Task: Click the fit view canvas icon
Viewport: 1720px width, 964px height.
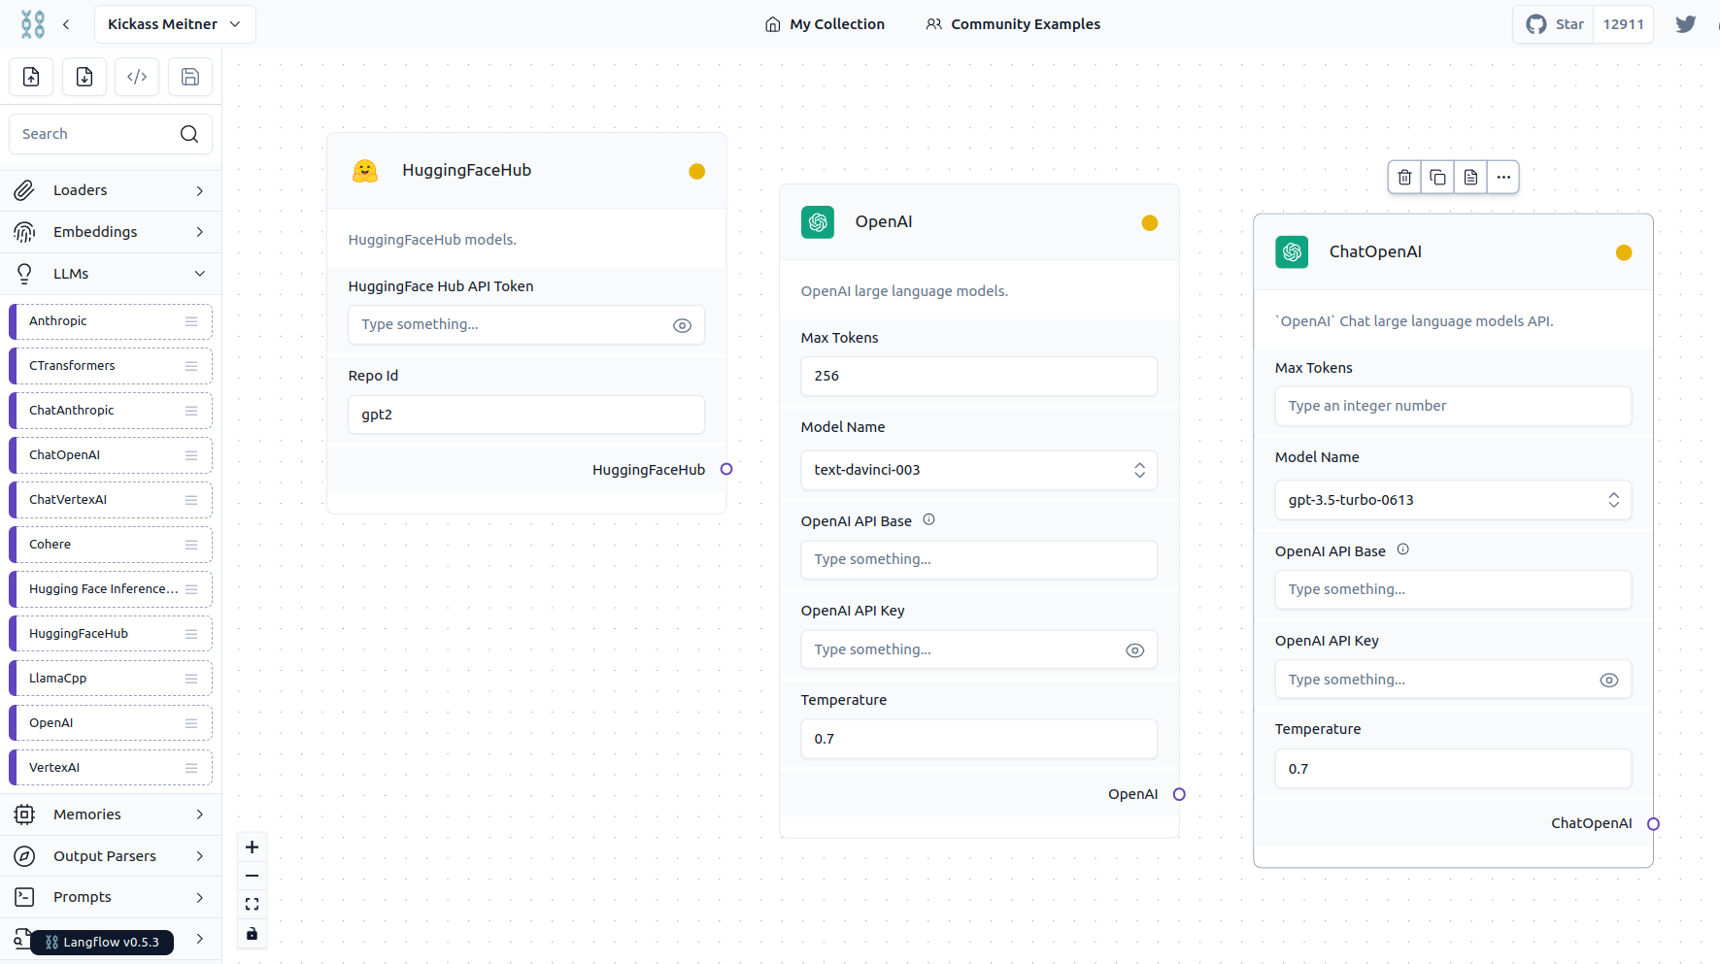Action: (252, 905)
